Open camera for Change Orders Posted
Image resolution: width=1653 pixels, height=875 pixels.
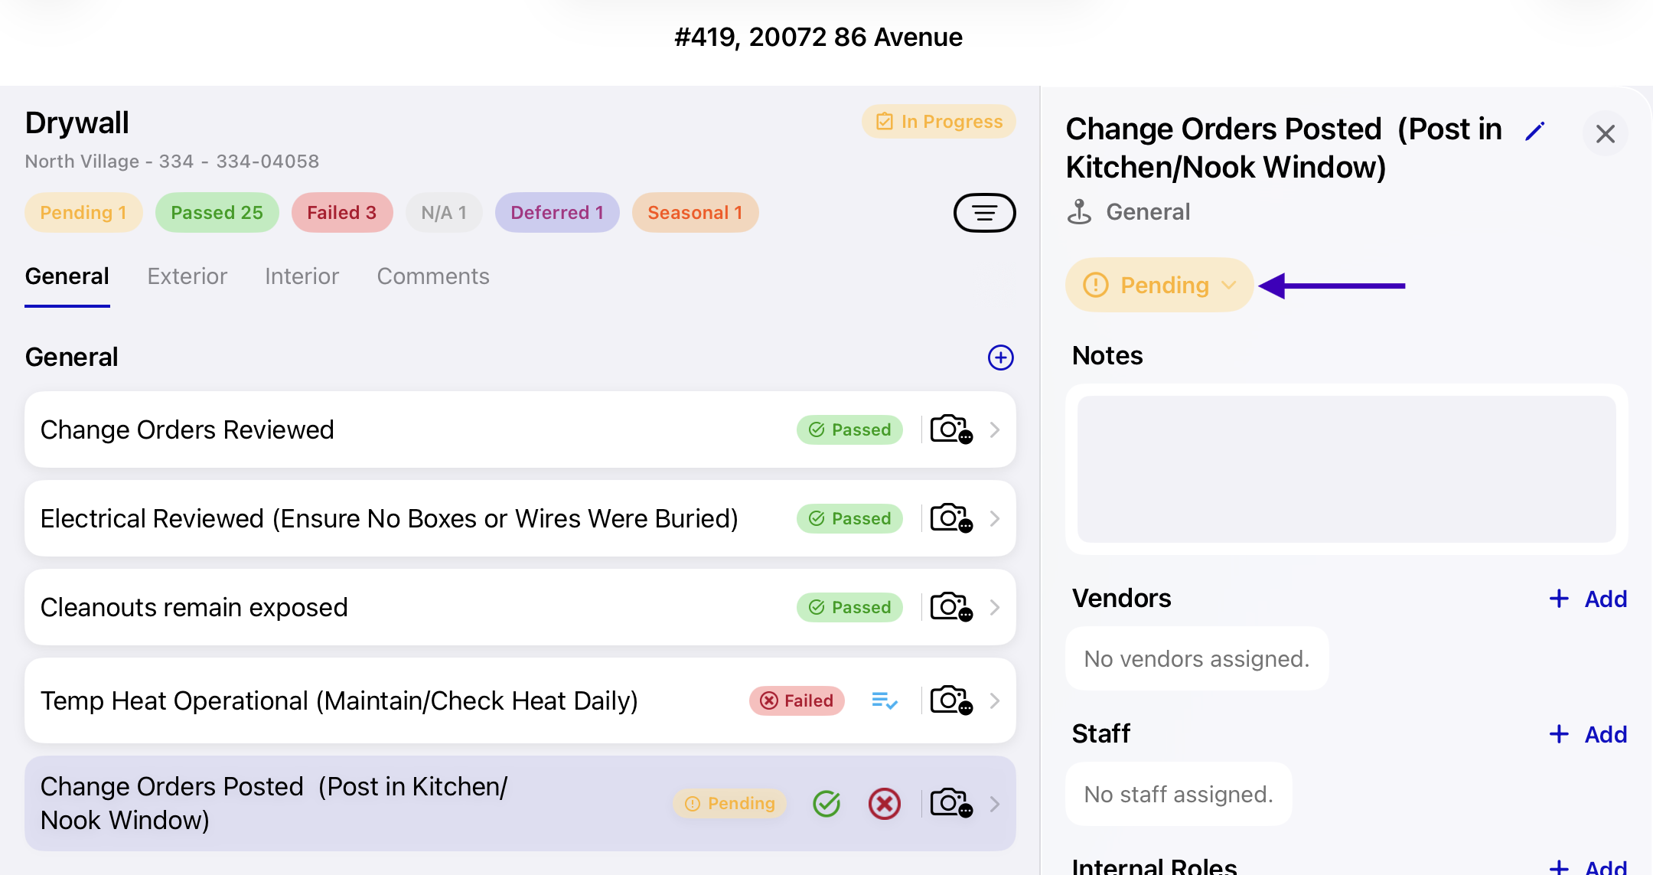951,803
